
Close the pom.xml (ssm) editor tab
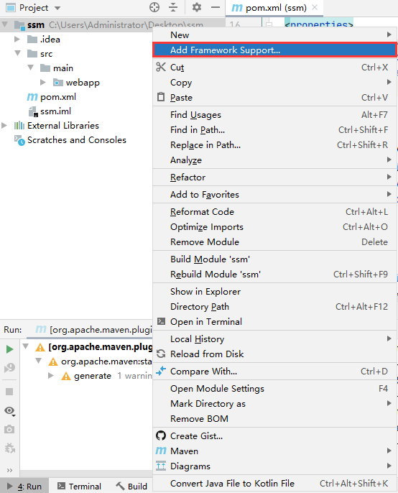[315, 7]
